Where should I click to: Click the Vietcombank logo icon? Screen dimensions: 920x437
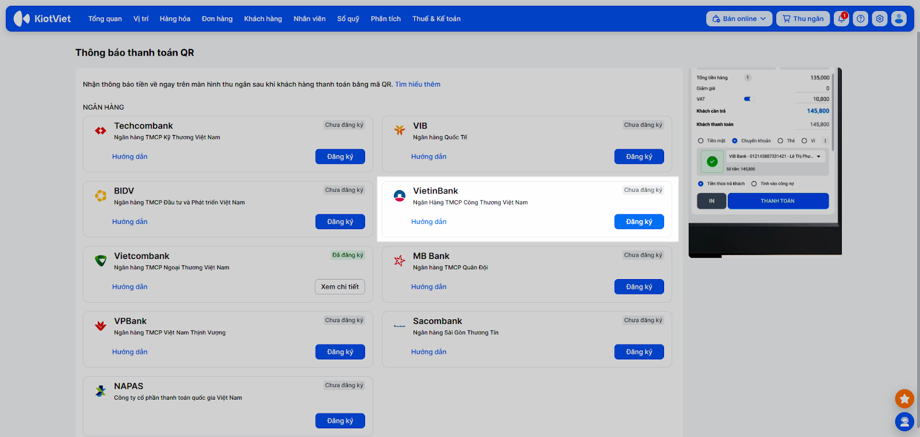coord(101,261)
